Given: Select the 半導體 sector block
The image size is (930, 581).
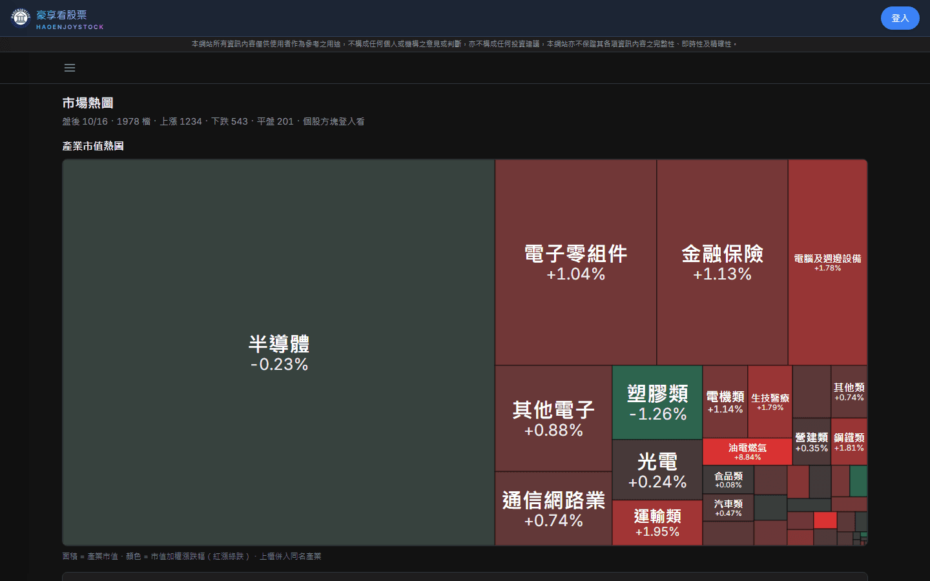Looking at the screenshot, I should [x=279, y=352].
